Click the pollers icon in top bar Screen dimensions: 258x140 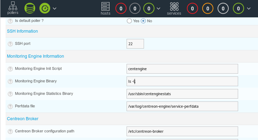(x=13, y=8)
